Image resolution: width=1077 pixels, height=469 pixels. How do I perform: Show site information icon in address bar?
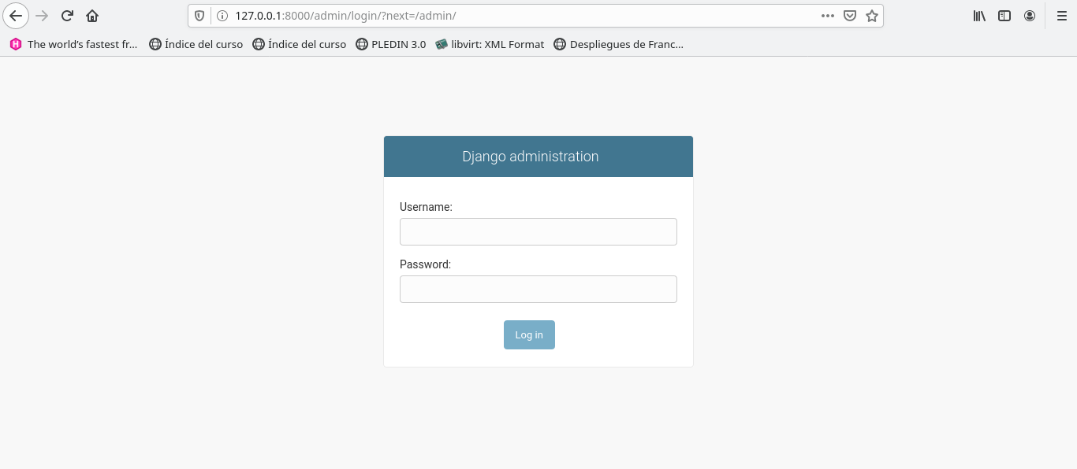coord(222,16)
